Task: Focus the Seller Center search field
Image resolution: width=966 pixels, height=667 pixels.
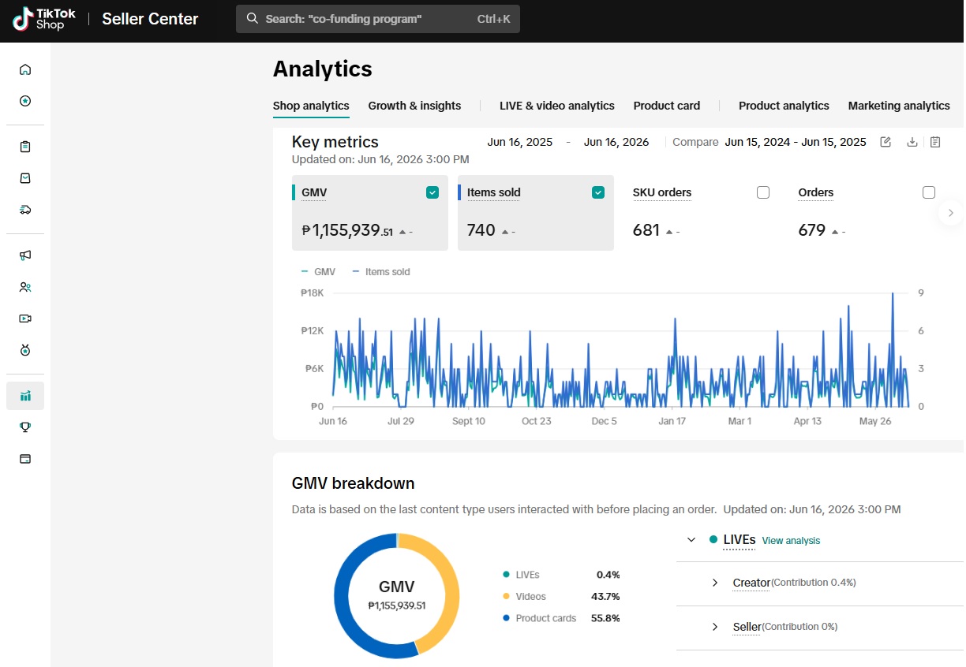Action: pyautogui.click(x=378, y=19)
